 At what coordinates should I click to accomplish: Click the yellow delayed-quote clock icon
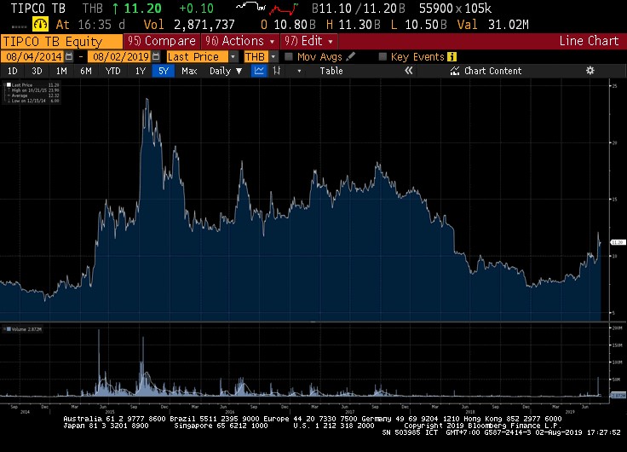(x=40, y=25)
